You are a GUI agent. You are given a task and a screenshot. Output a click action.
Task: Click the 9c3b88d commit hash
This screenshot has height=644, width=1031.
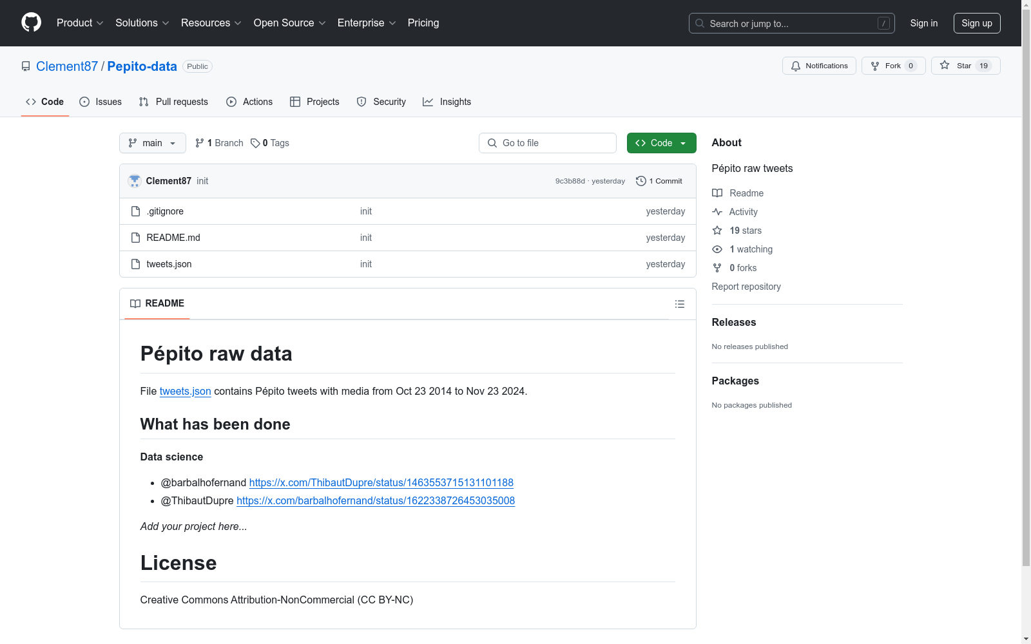pyautogui.click(x=570, y=181)
